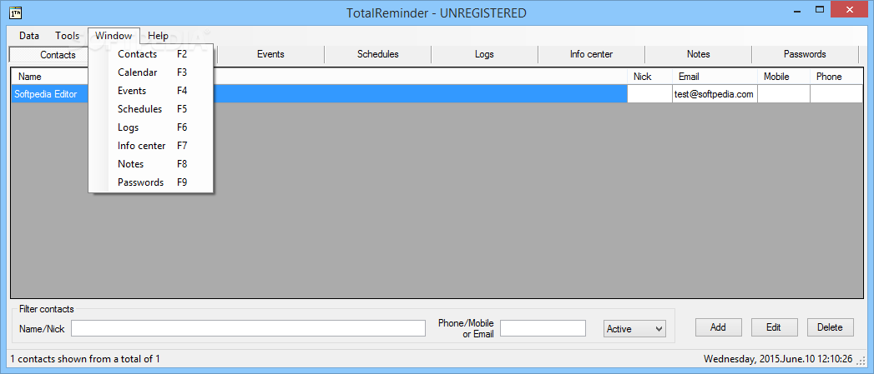Open the Help menu

click(x=159, y=36)
